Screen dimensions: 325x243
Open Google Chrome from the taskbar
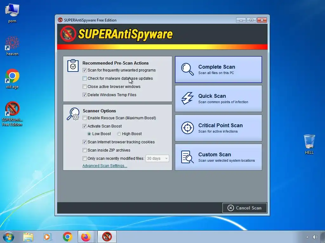pyautogui.click(x=67, y=237)
